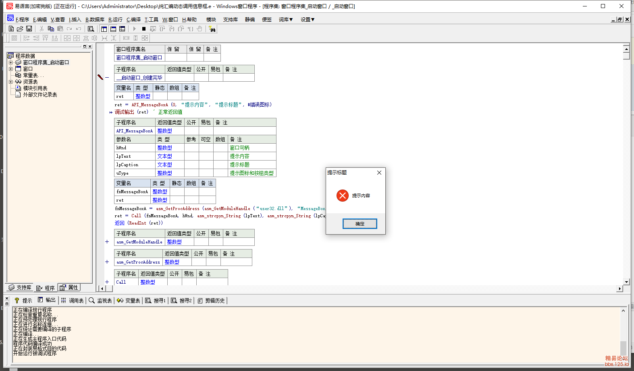
Task: Expand the Call subroutine
Action: click(107, 282)
